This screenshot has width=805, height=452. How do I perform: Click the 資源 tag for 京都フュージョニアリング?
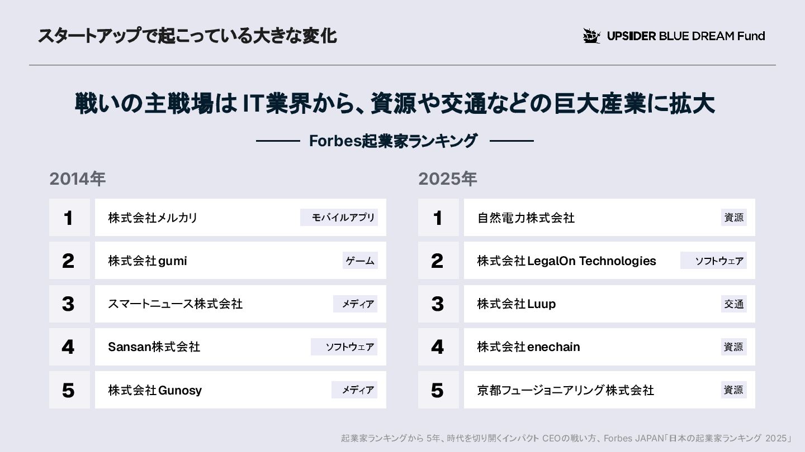pos(734,390)
